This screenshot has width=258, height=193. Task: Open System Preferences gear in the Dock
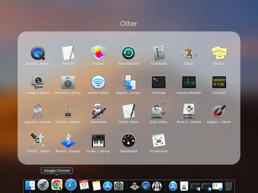[x=119, y=186]
